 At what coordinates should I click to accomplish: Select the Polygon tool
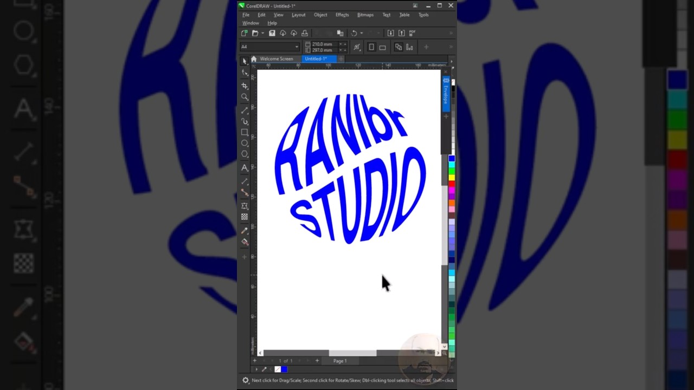pos(245,154)
